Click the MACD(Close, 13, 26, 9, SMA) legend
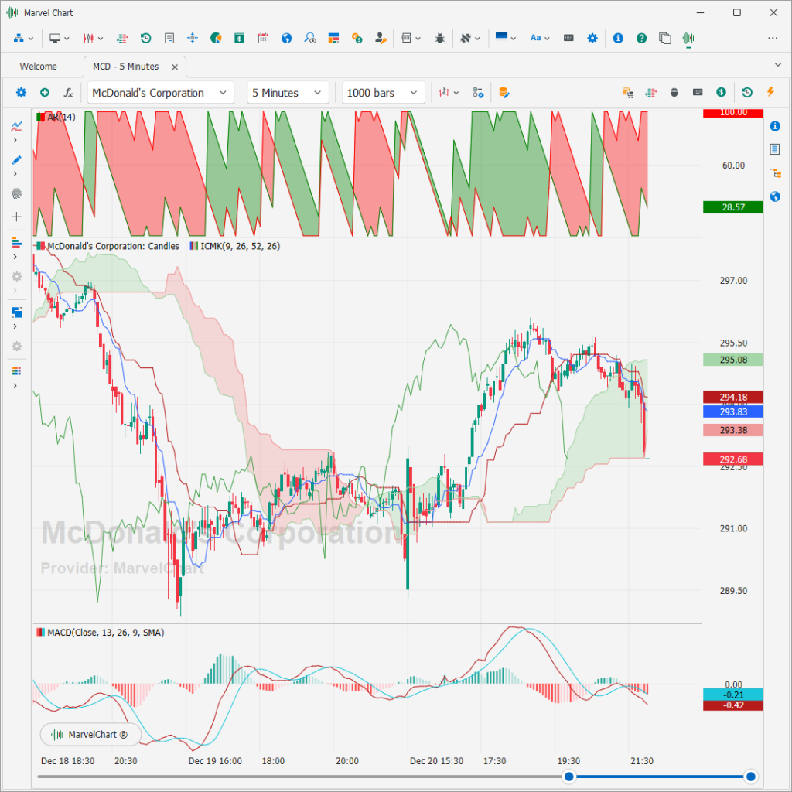Screen dimensions: 792x792 pos(101,633)
